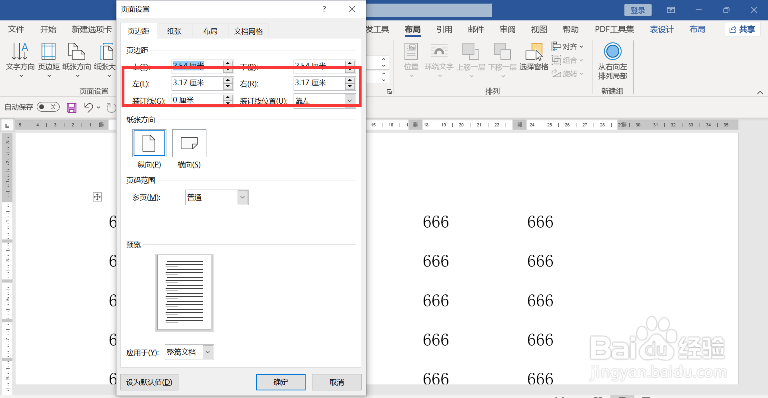This screenshot has width=768, height=398.
Task: Select Portrait (纵向) orientation
Action: [x=149, y=143]
